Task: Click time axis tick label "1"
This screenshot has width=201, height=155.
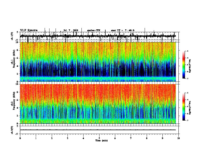Action: pos(36,138)
